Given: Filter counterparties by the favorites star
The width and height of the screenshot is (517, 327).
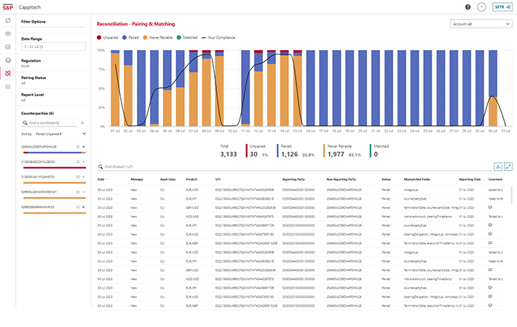Looking at the screenshot, I should (82, 123).
